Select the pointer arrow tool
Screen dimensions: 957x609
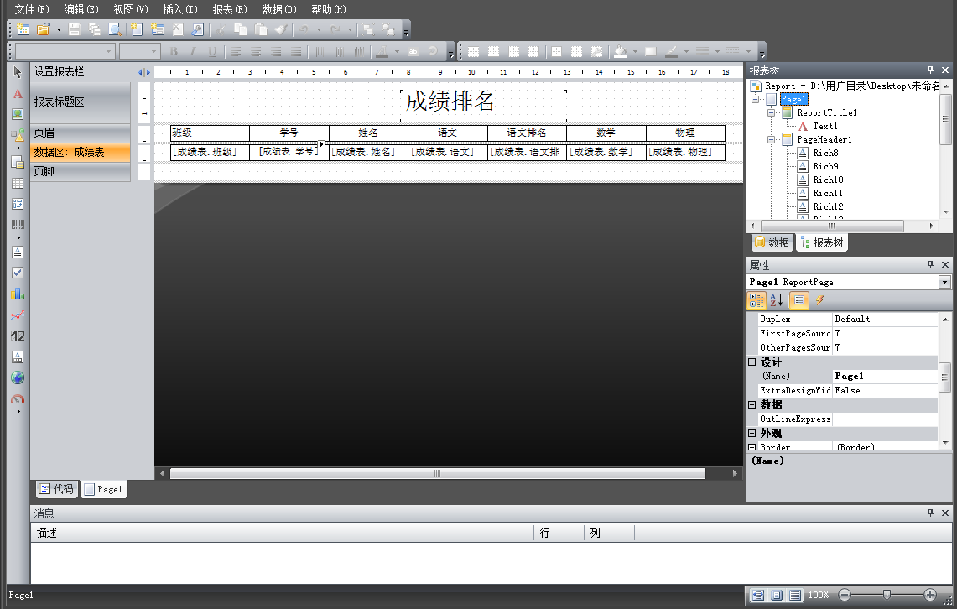18,73
